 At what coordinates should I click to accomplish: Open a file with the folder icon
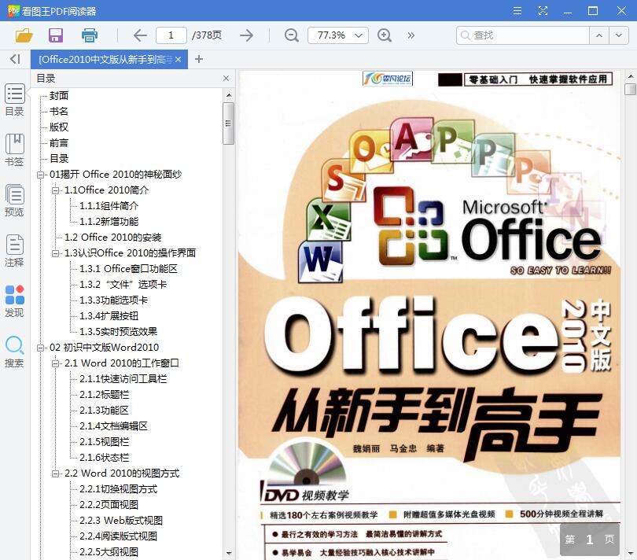pos(24,35)
